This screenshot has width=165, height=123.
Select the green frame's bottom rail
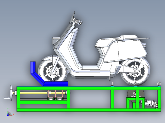coord(89,110)
